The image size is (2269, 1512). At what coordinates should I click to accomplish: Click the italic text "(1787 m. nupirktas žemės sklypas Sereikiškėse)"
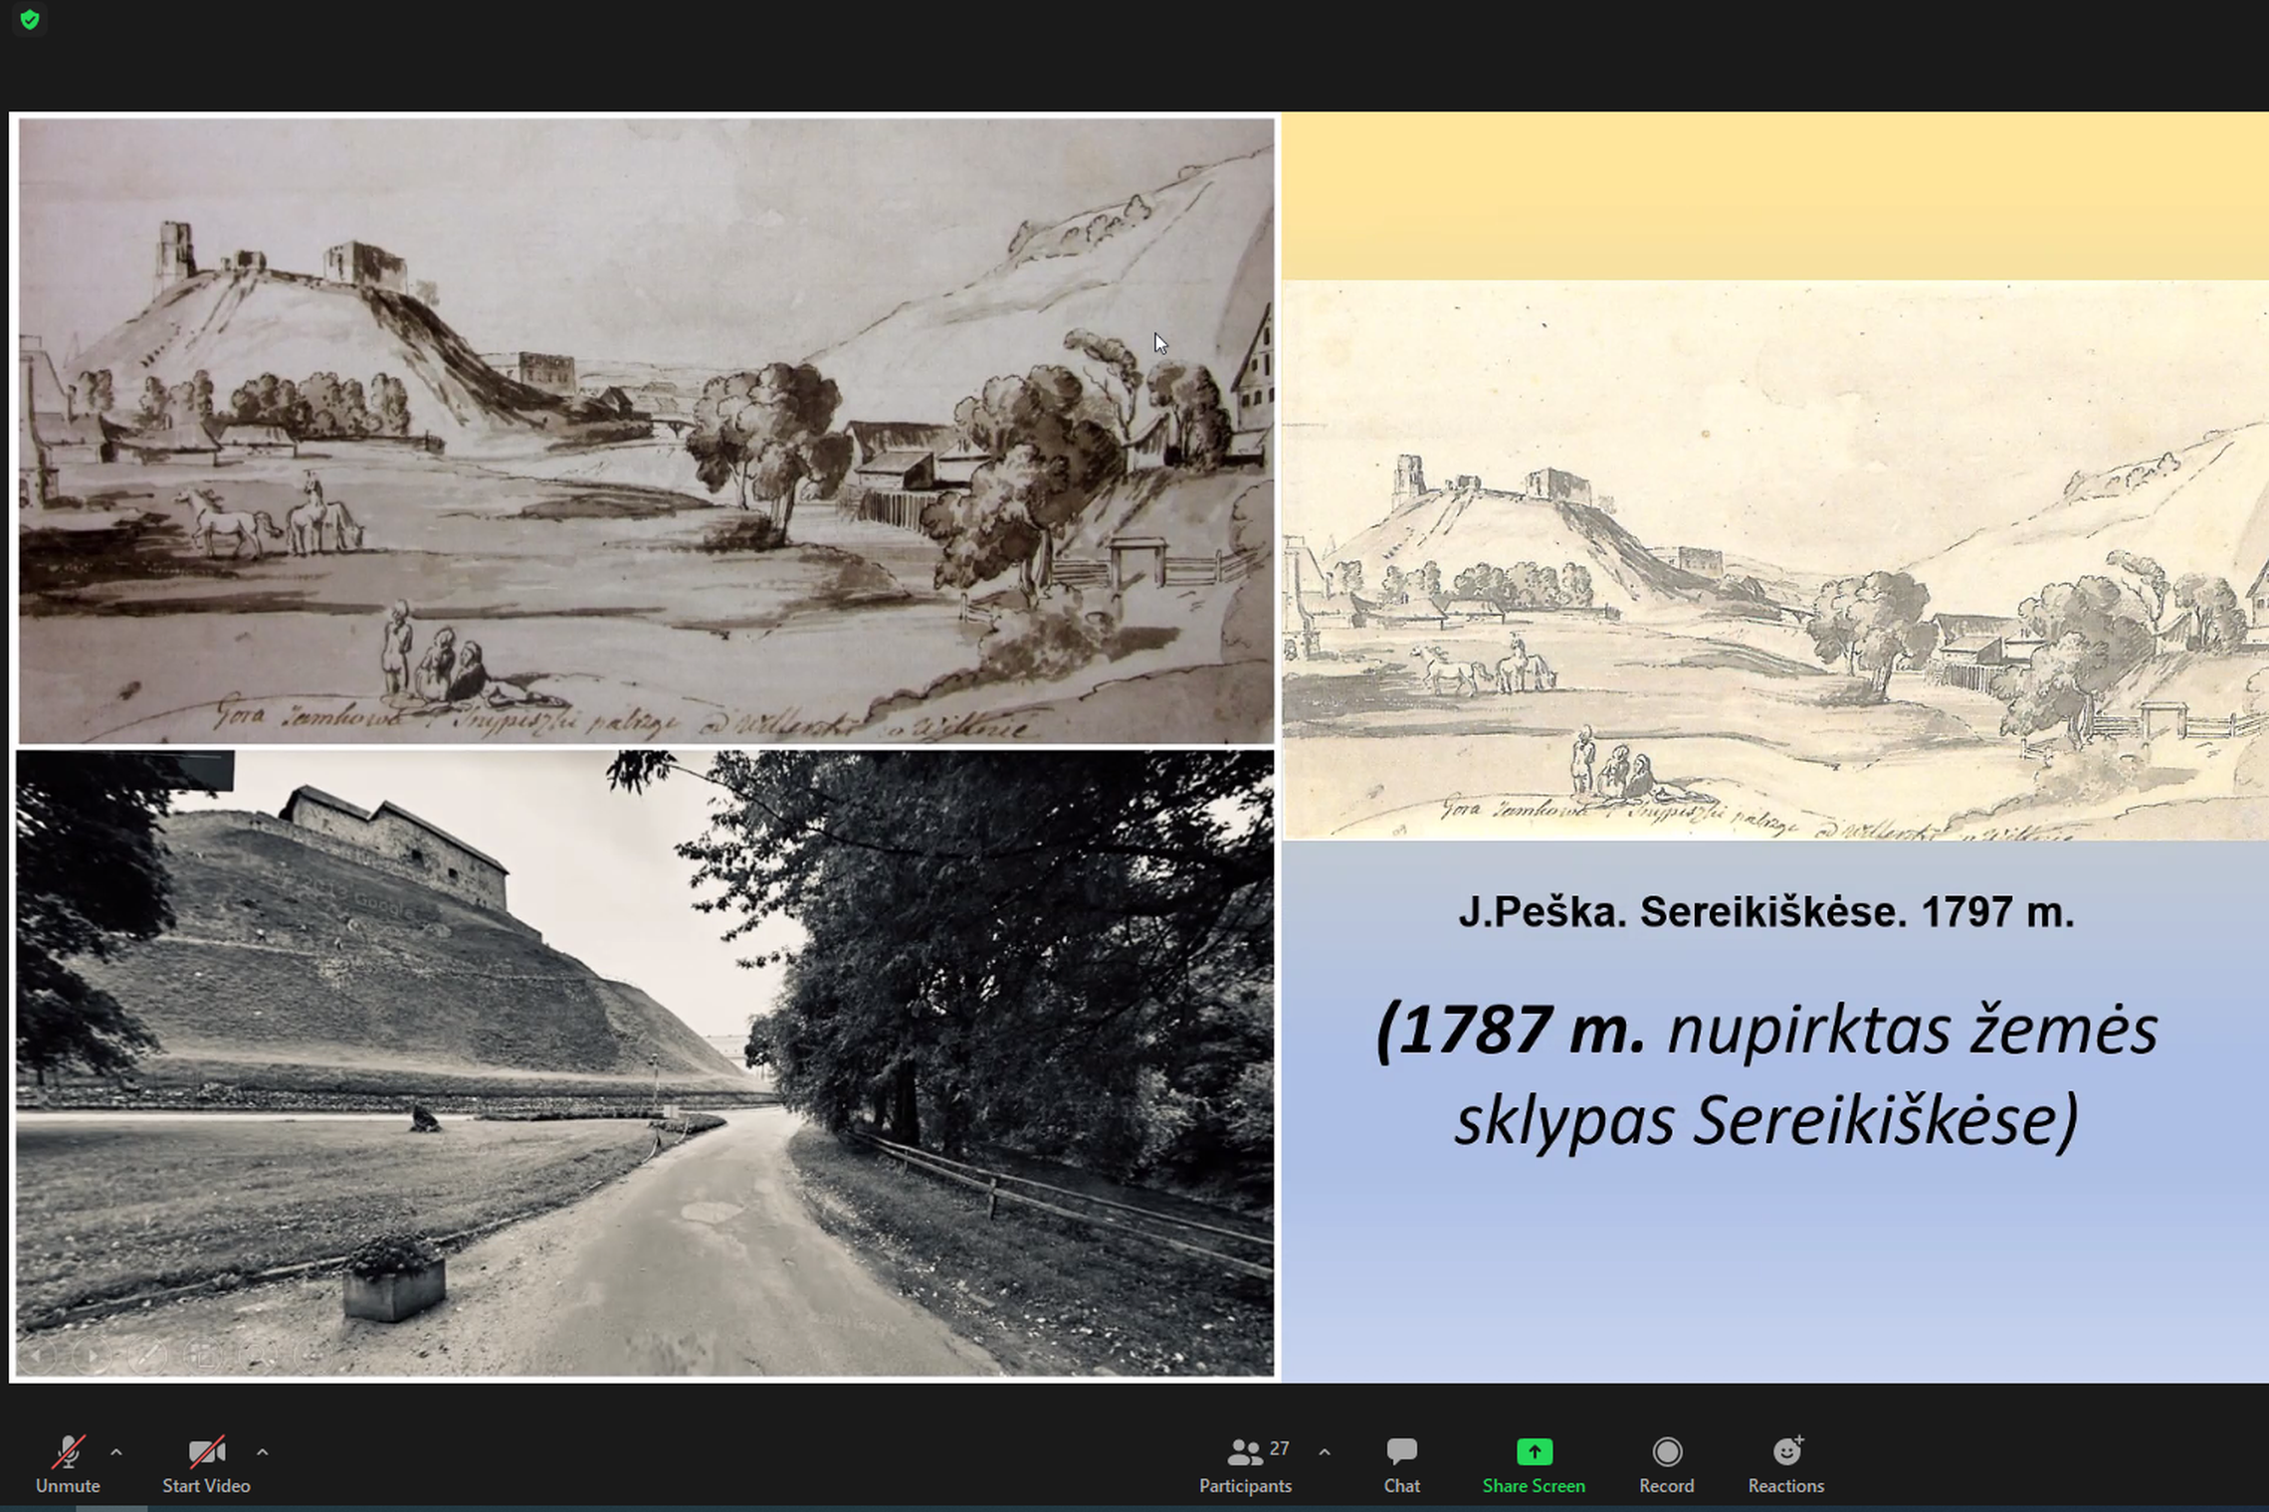(1766, 1074)
